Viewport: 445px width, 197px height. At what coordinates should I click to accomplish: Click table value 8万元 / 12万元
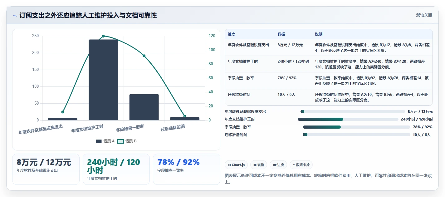click(x=290, y=45)
